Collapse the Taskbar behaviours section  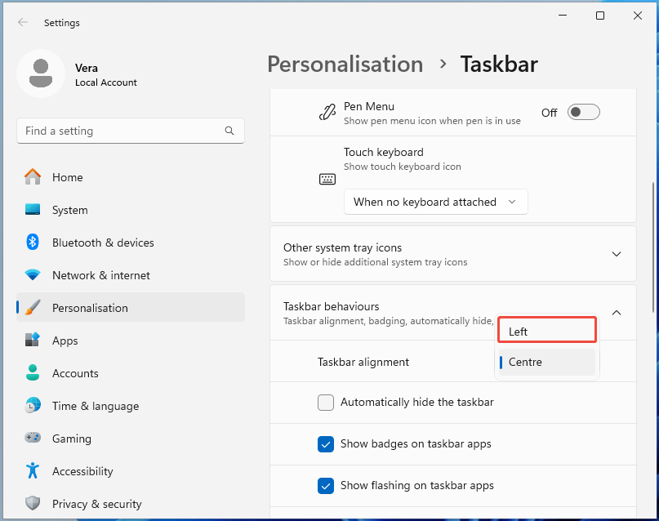click(x=617, y=313)
